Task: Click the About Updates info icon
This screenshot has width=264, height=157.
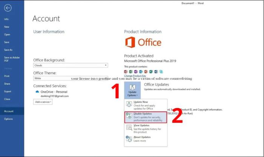Action: coord(129,139)
